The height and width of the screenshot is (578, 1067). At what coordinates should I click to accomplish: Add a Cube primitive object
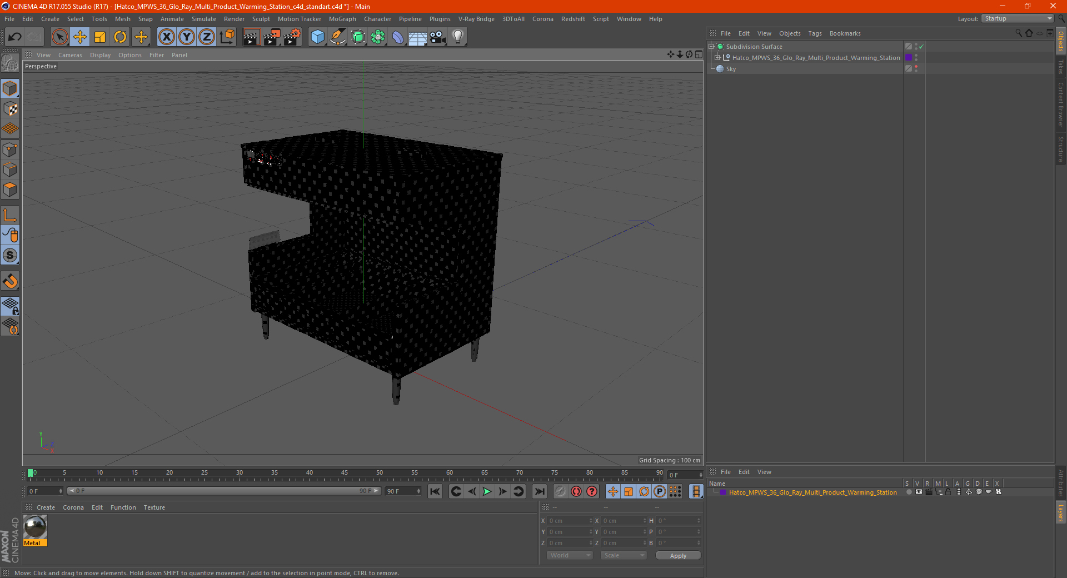(x=318, y=37)
